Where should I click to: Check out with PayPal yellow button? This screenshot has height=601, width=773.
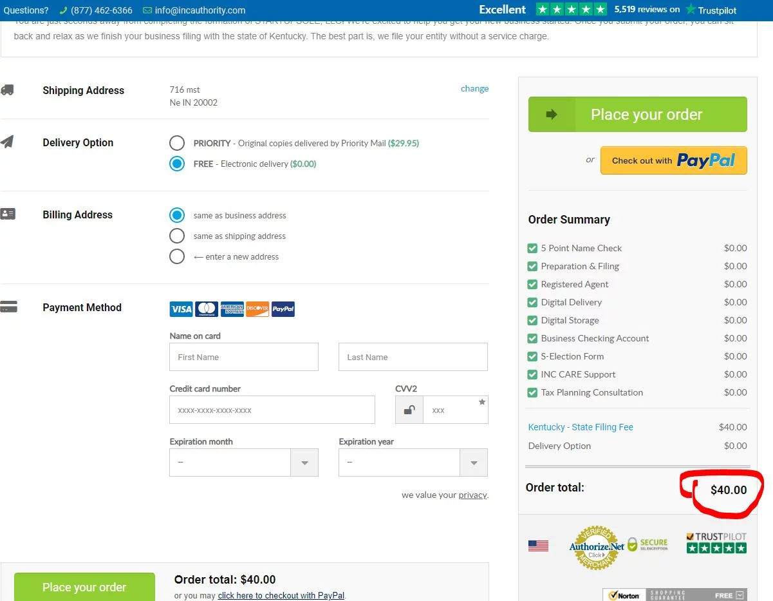pyautogui.click(x=673, y=160)
